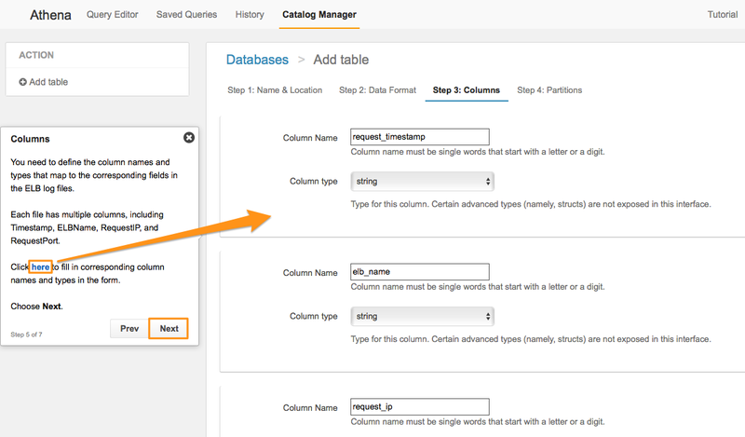This screenshot has height=437, width=745.
Task: Select Step 3: Columns tab
Action: tap(467, 89)
